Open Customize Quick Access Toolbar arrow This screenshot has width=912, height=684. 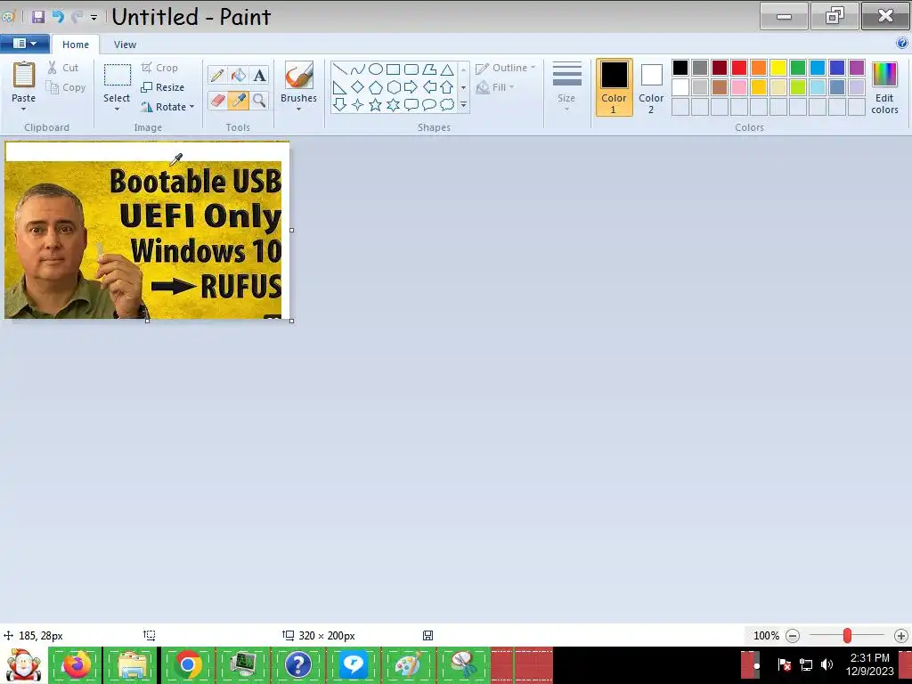tap(94, 18)
